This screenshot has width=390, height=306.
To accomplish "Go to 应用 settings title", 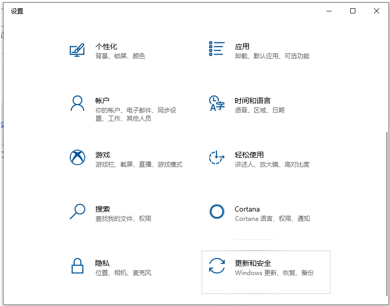I will pos(242,46).
